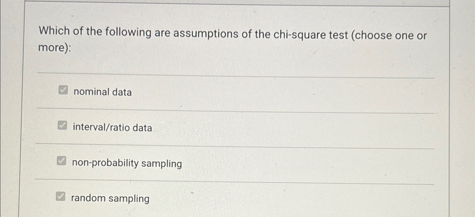Select the 'nominal data' answer text
Screen dimensions: 475x217
(x=102, y=92)
